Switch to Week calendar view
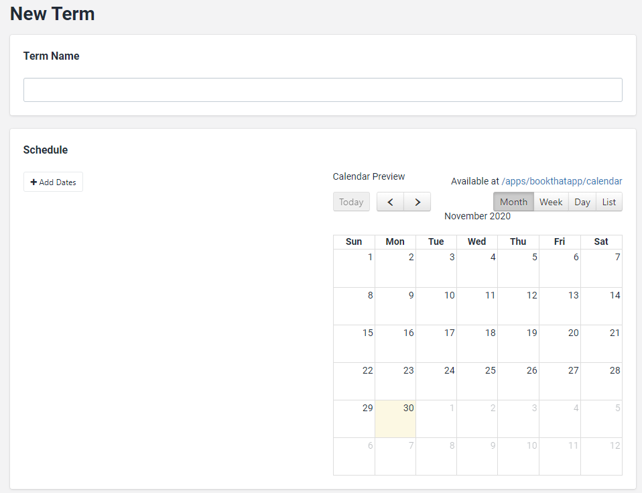The image size is (642, 493). (551, 202)
